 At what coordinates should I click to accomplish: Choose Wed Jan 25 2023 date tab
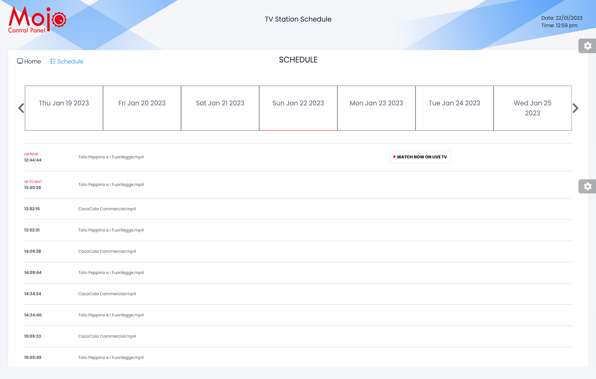coord(532,108)
